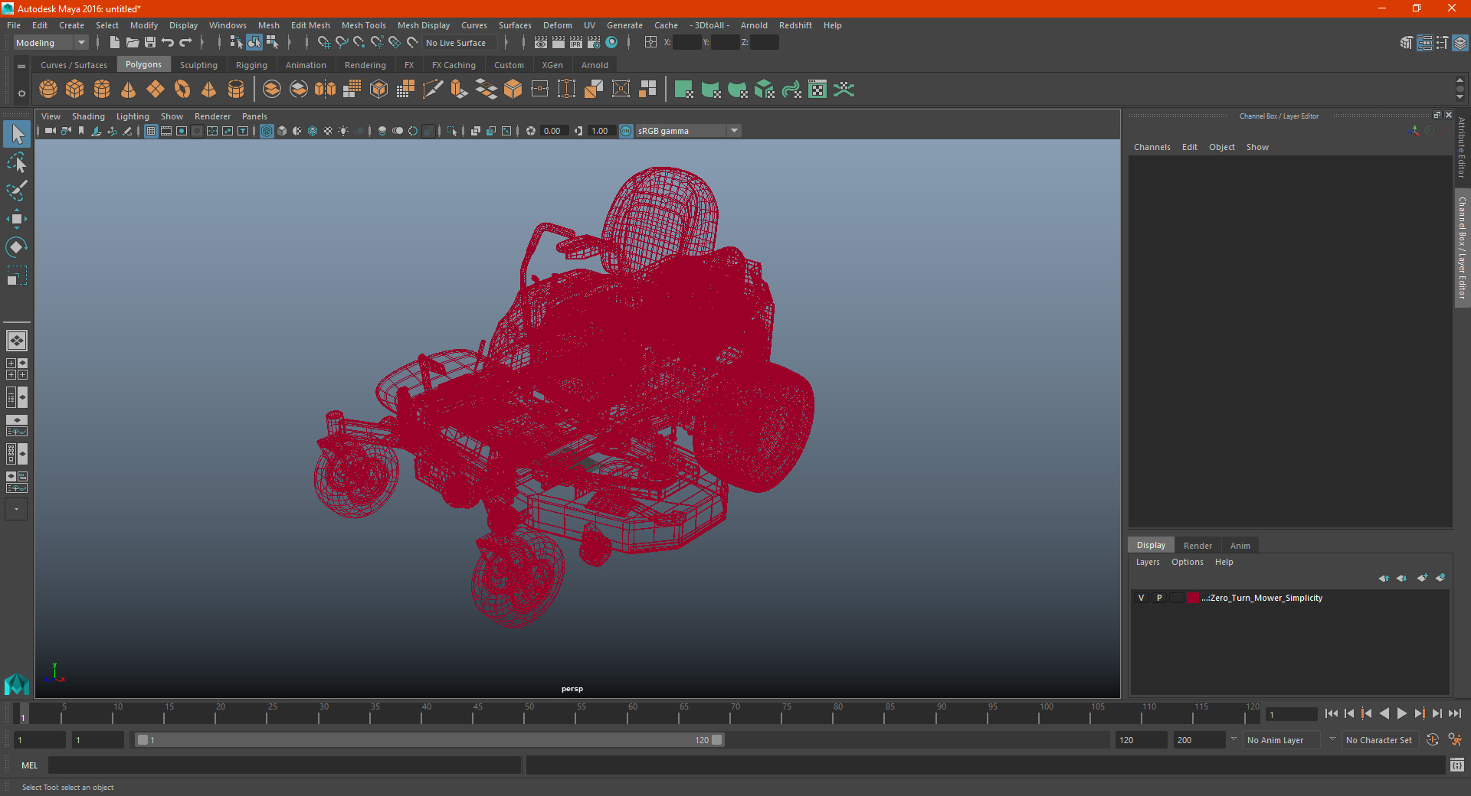Click the New Scene icon

coord(115,43)
